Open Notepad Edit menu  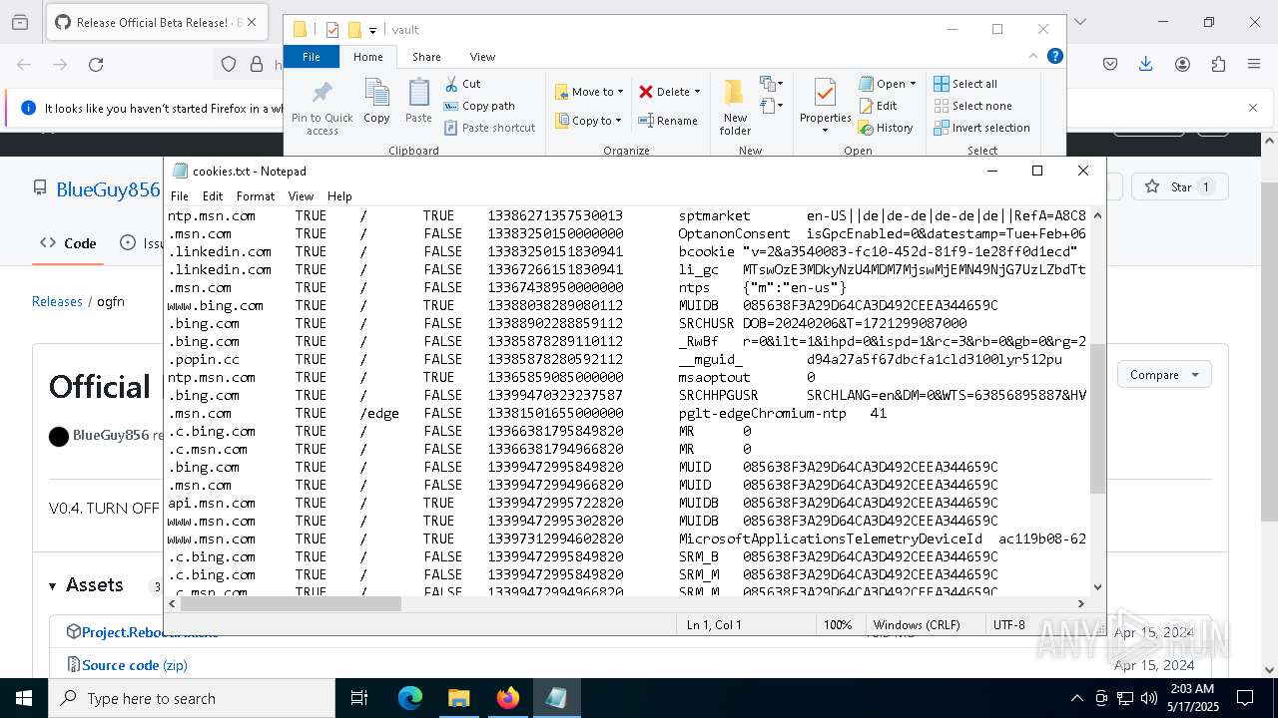[213, 196]
